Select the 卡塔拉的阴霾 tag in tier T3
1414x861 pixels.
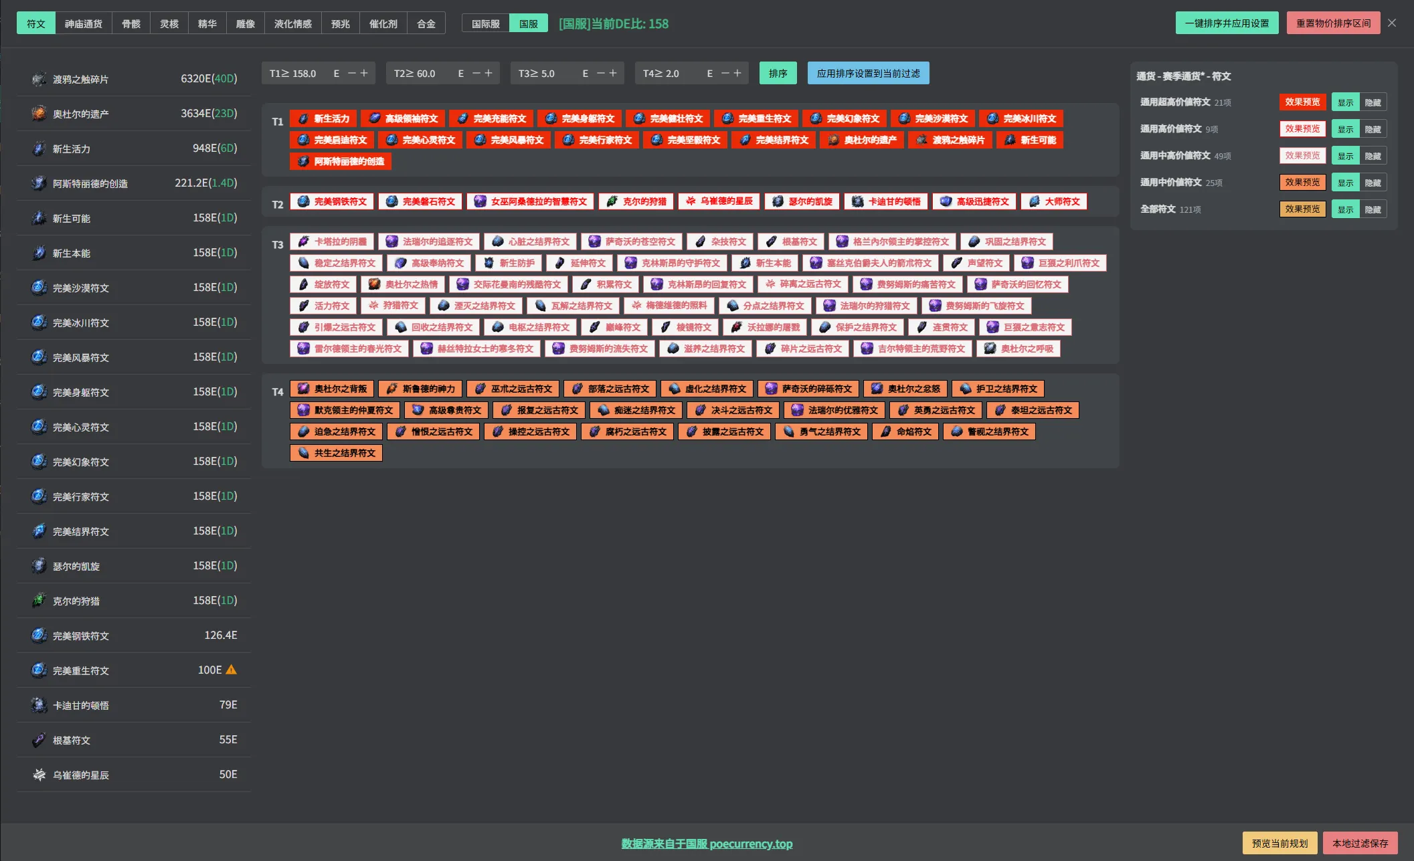(332, 242)
